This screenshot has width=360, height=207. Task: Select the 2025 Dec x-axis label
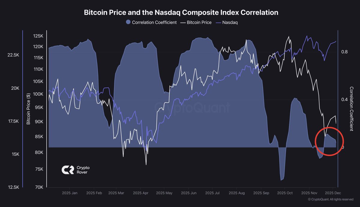332,193
